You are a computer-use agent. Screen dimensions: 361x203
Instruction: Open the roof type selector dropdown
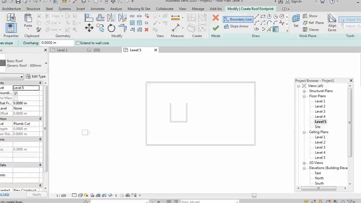pyautogui.click(x=46, y=63)
